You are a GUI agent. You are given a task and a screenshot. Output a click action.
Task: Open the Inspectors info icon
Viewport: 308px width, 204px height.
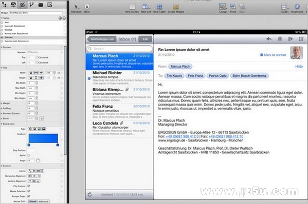(297, 7)
